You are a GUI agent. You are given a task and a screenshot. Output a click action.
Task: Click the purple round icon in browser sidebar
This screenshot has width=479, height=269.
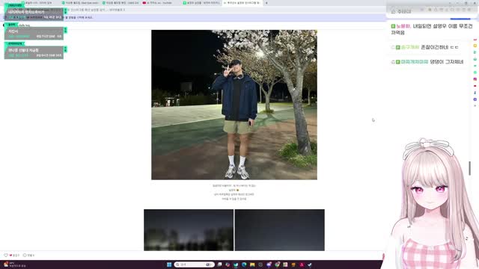coord(475,99)
